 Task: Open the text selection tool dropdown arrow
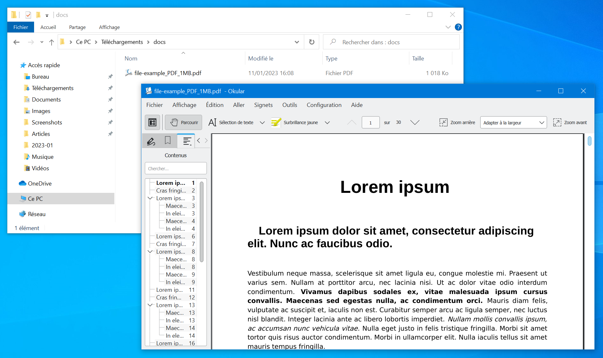point(262,123)
